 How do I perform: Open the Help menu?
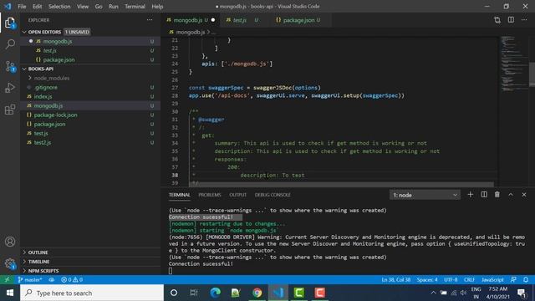pyautogui.click(x=157, y=7)
